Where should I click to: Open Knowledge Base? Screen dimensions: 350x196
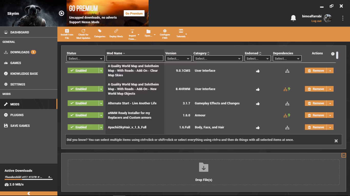click(x=29, y=74)
